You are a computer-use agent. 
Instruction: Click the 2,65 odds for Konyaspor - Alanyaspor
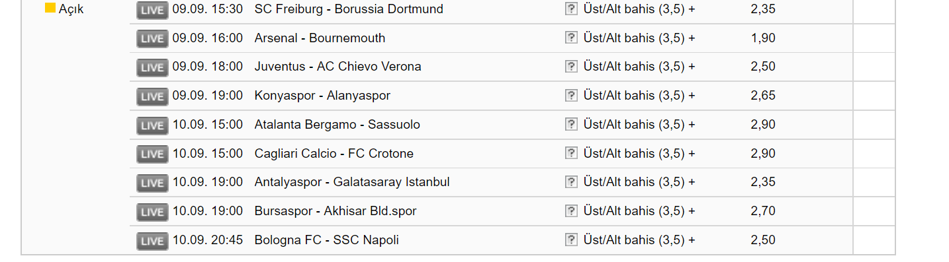[x=763, y=96]
